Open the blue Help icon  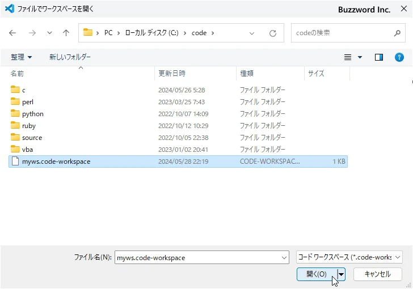click(x=399, y=57)
